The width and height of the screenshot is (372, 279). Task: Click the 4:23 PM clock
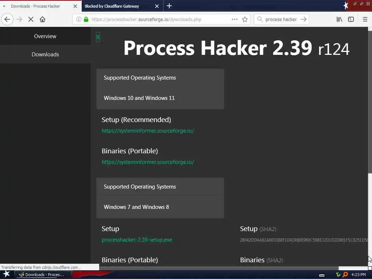click(359, 275)
